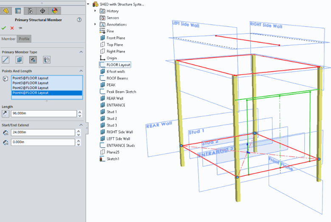331x222 pixels.
Task: Collapse the Points And Length section
Action: click(x=81, y=71)
